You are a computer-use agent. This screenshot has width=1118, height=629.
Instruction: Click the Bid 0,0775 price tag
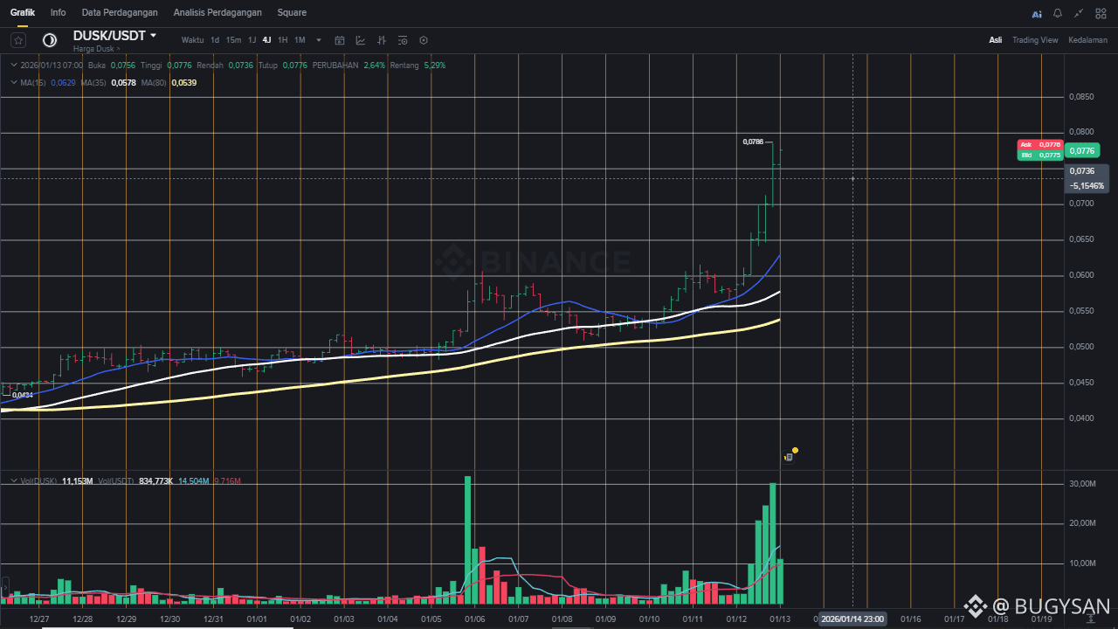pyautogui.click(x=1040, y=155)
